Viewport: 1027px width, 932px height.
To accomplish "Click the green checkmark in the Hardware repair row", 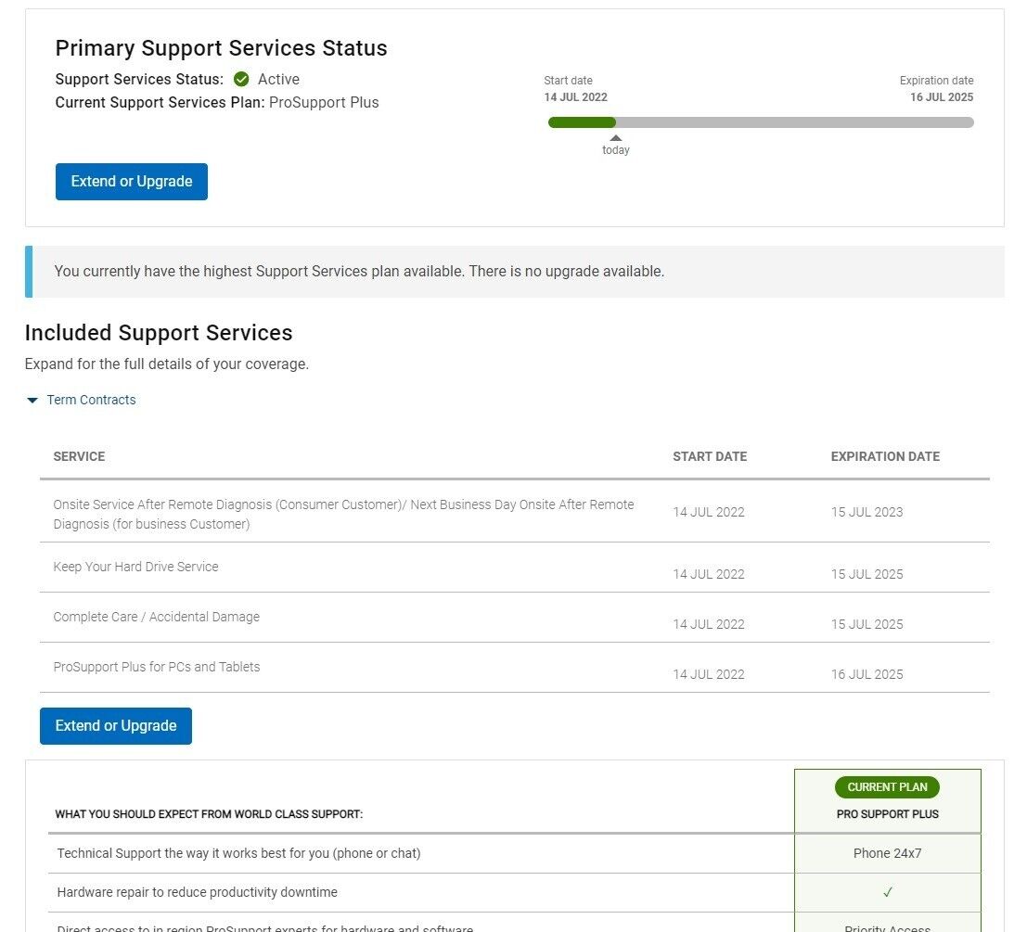I will (x=887, y=892).
